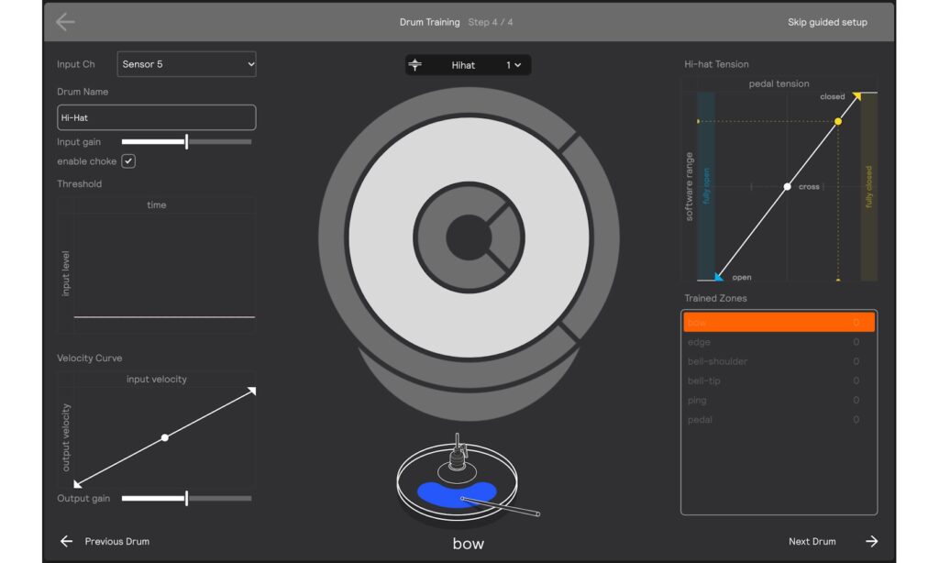Click the blue open arrow handle on tension graph
This screenshot has width=939, height=563.
[x=719, y=277]
